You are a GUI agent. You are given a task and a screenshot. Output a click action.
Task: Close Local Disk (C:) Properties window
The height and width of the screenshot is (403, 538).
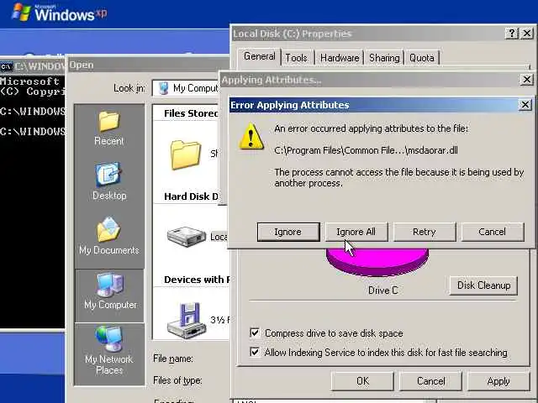[527, 34]
